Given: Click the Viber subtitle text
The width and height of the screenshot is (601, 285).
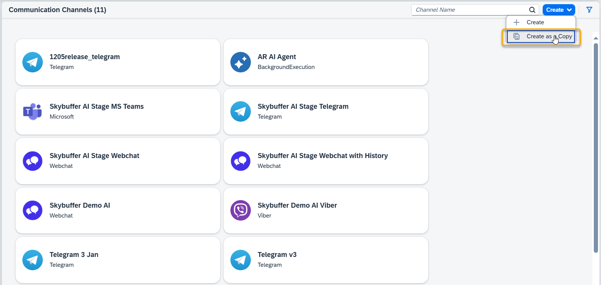Looking at the screenshot, I should (x=265, y=216).
